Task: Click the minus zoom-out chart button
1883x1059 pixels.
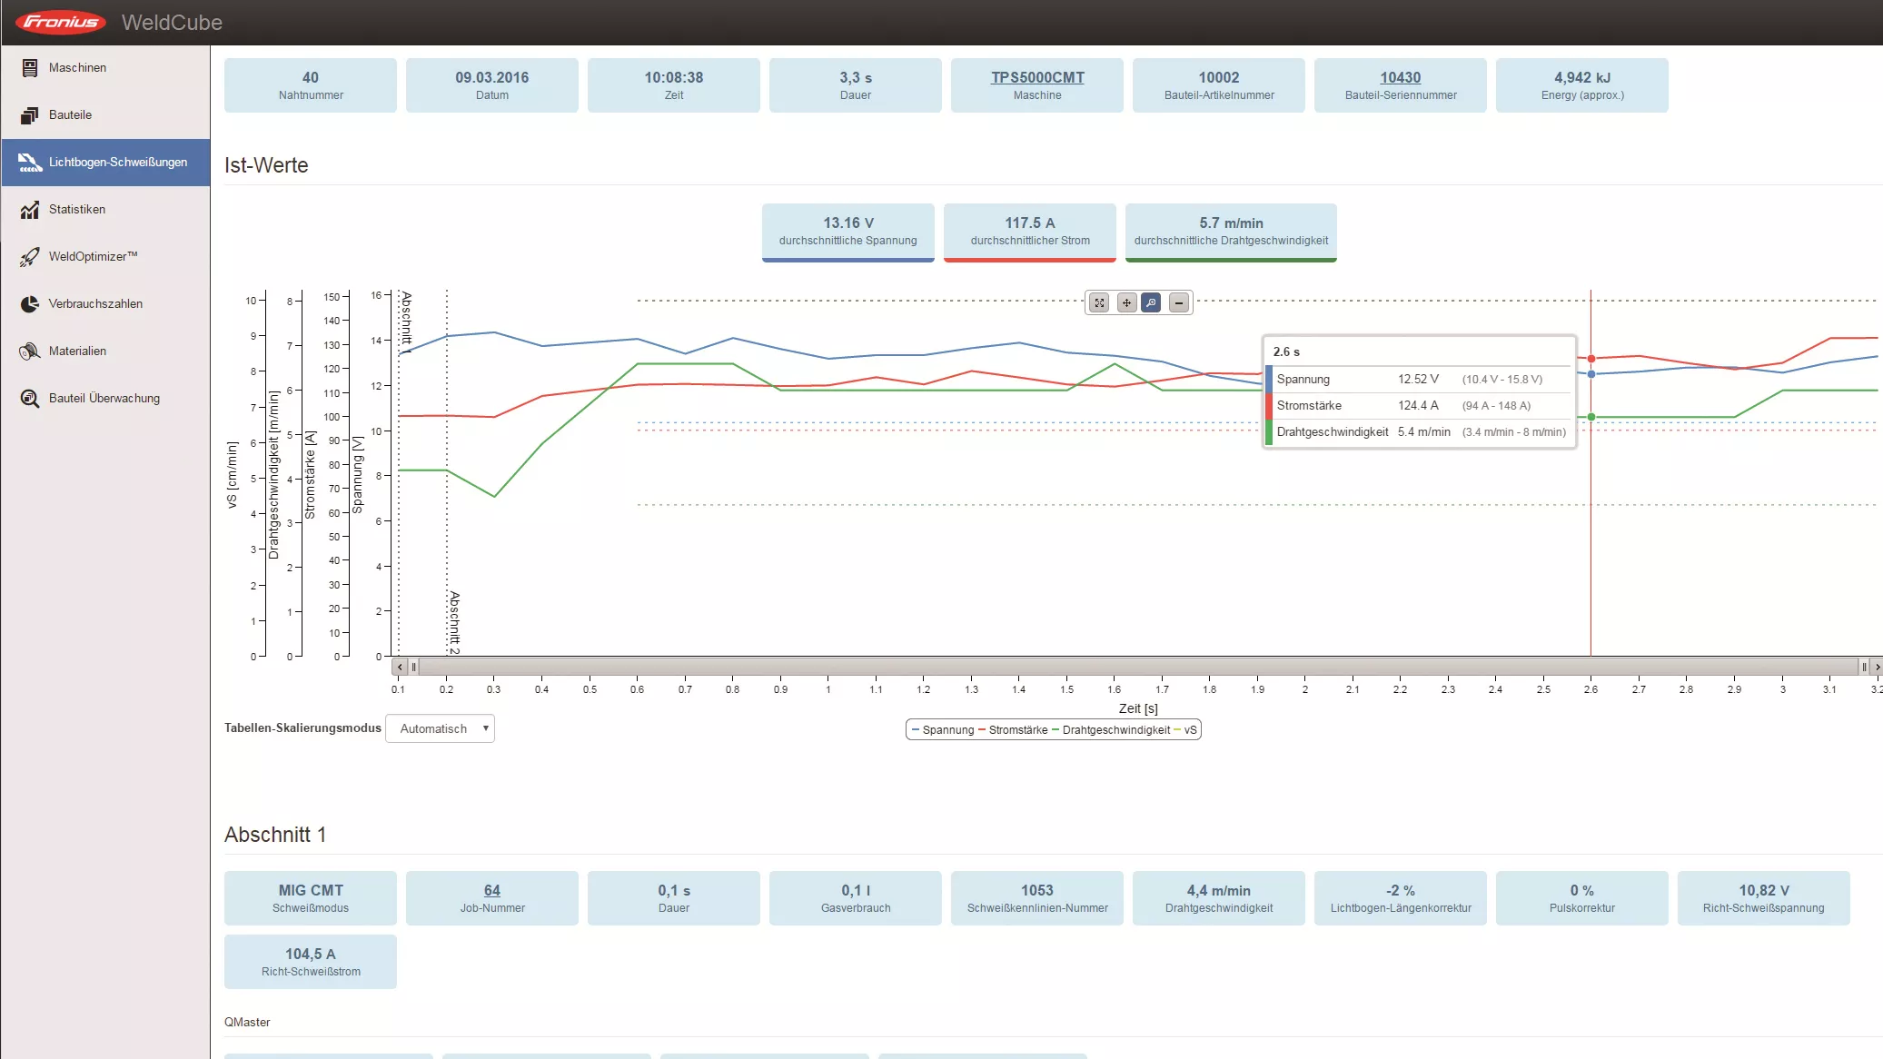Action: tap(1179, 302)
